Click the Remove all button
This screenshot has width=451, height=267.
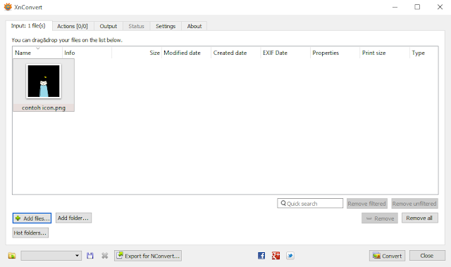pyautogui.click(x=420, y=218)
